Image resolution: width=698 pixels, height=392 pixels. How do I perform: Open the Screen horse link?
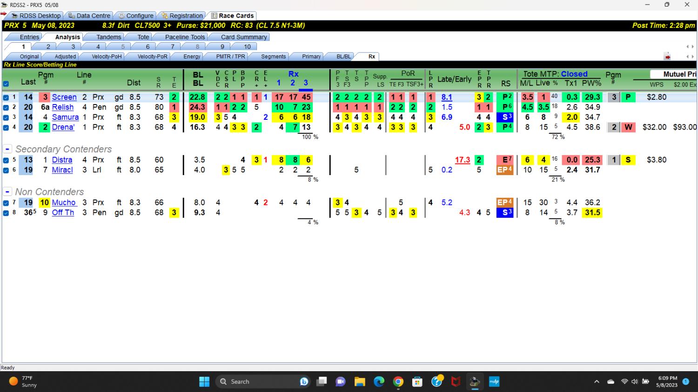(64, 97)
